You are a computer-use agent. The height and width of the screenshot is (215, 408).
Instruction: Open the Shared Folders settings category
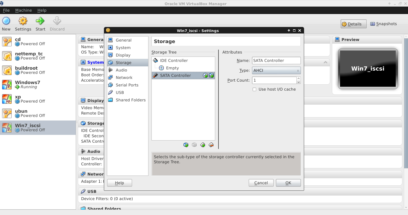tap(128, 100)
